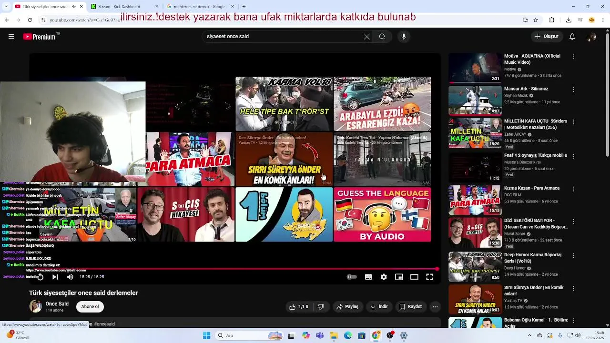The image size is (610, 343).
Task: Toggle subtitles/captions in the player
Action: click(x=368, y=277)
